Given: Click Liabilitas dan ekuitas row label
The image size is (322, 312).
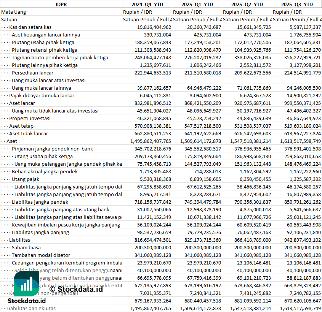Looking at the screenshot, I should [31, 308].
